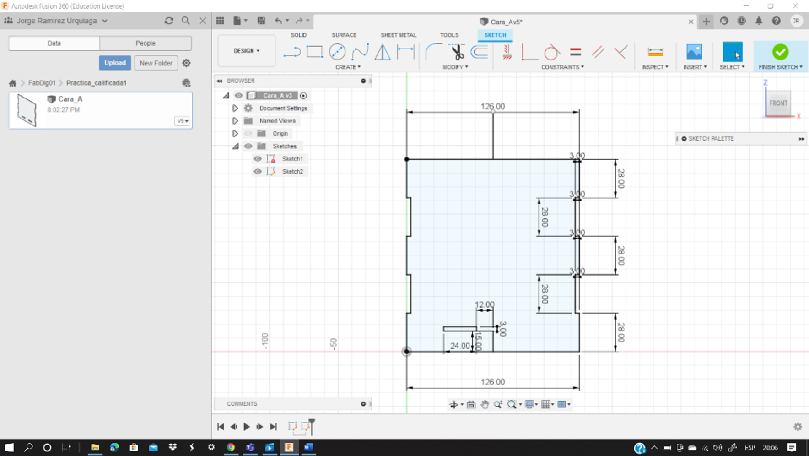Open the version V5 dropdown on Cara_A
The width and height of the screenshot is (809, 456).
182,121
